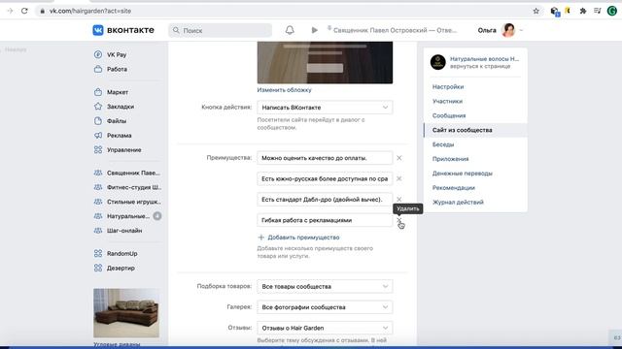Viewport: 622px width, 349px height.
Task: Open community Натуральные... in sidebar
Action: point(127,216)
